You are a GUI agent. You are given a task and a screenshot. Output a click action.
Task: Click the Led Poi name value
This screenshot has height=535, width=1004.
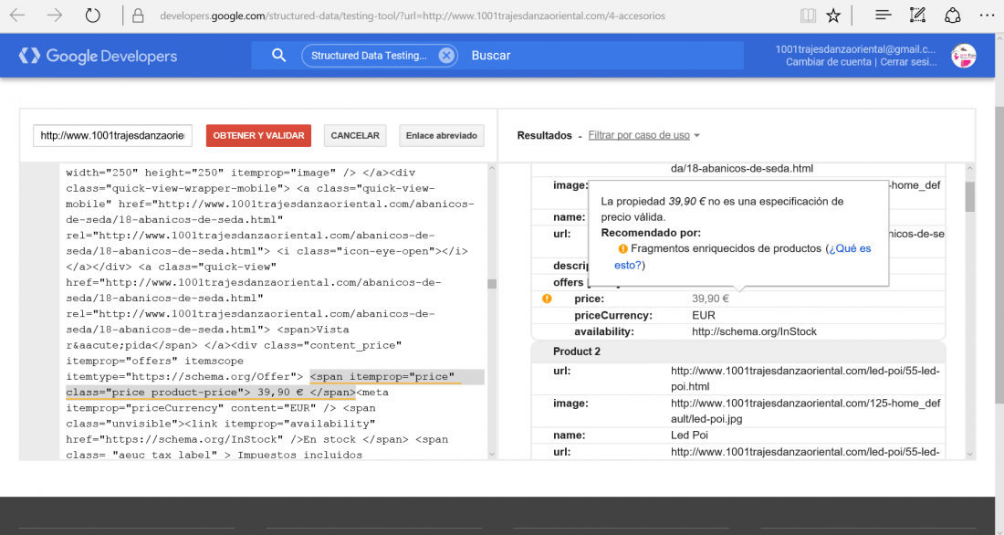[x=689, y=435]
